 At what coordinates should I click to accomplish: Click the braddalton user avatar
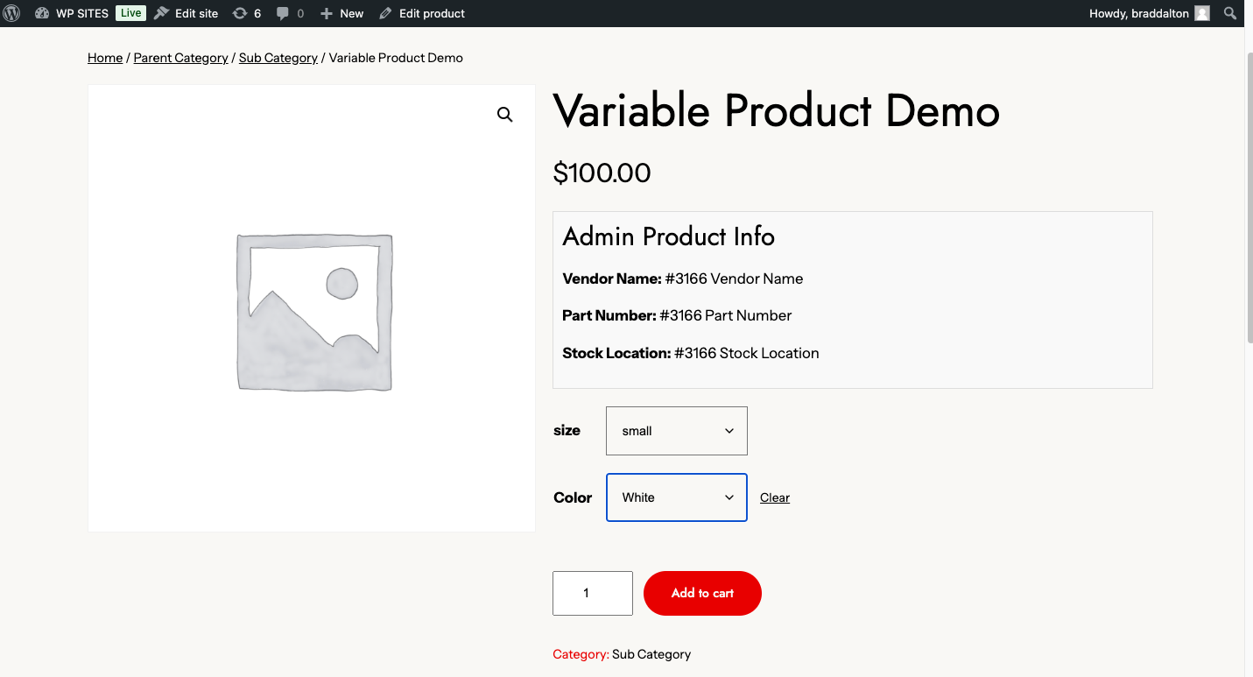[1202, 13]
